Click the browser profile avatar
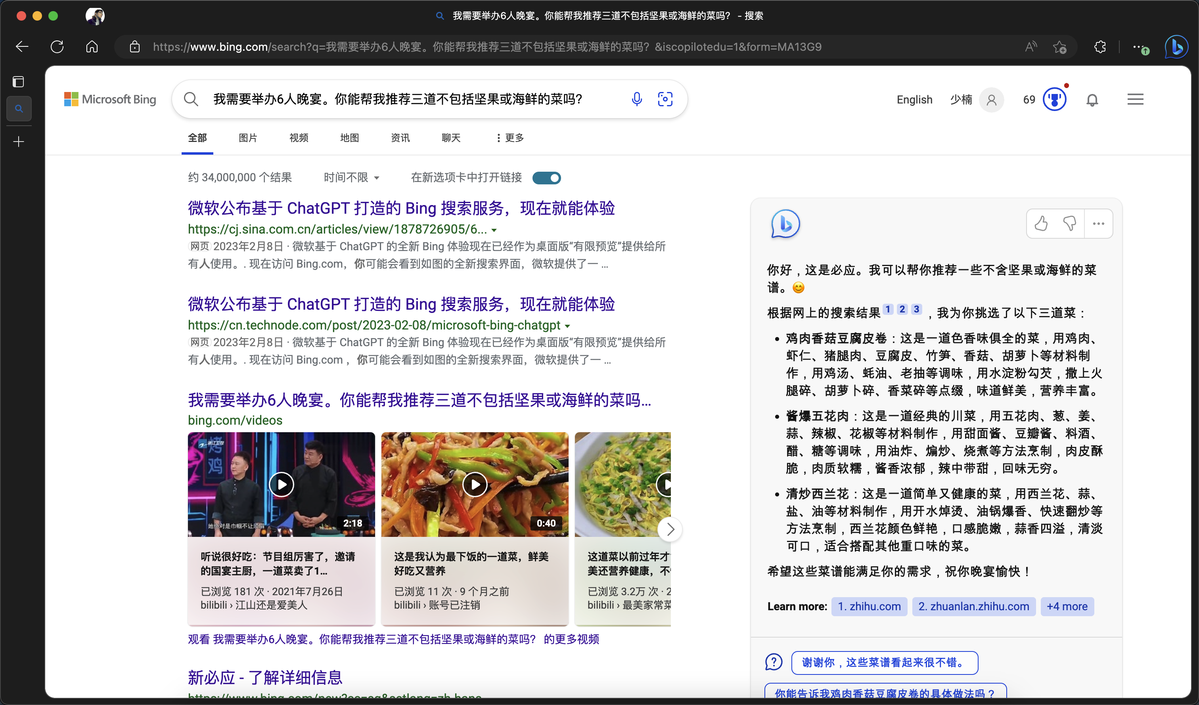Image resolution: width=1199 pixels, height=705 pixels. [95, 16]
